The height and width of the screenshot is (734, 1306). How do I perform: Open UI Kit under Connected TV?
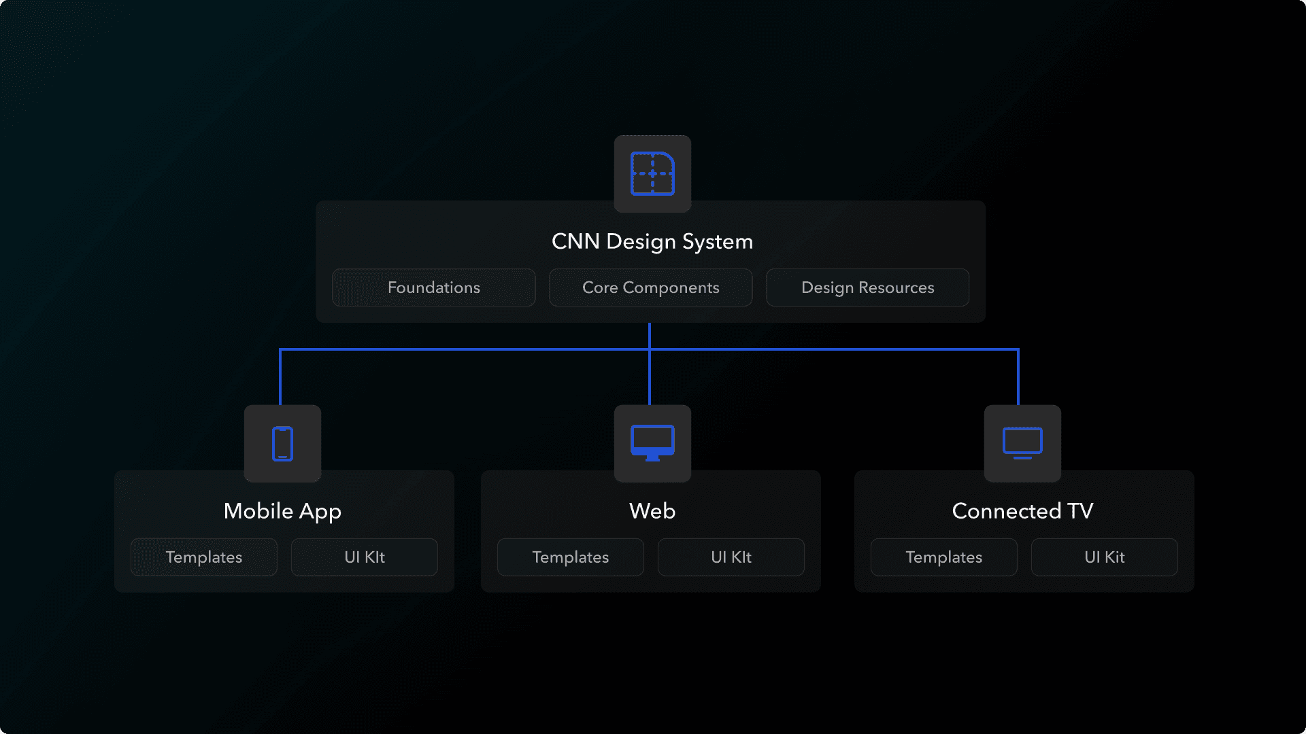[1105, 557]
